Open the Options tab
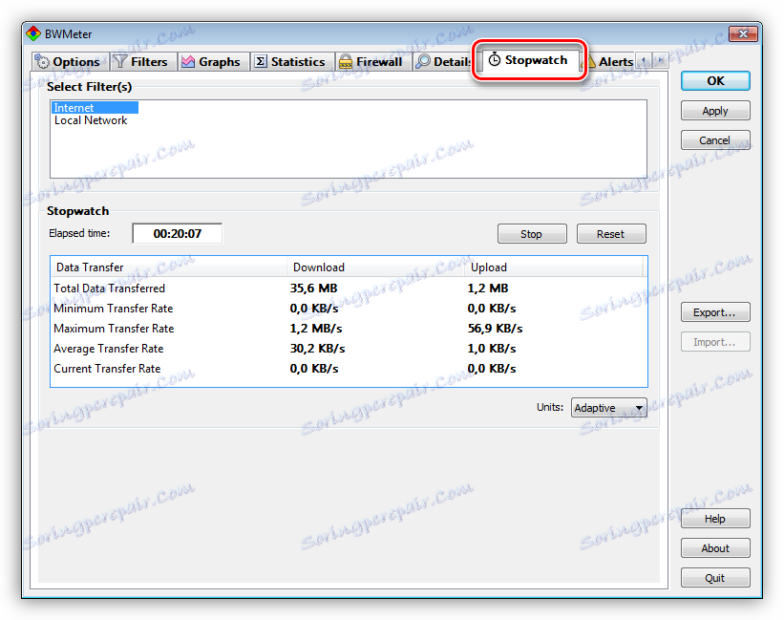 pos(69,61)
